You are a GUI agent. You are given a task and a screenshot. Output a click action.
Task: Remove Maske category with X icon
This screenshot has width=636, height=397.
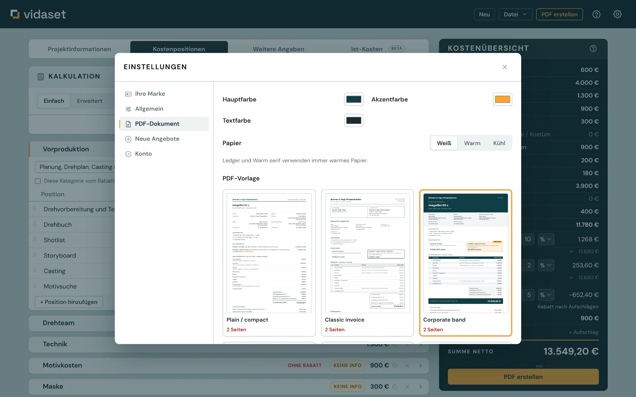click(407, 387)
